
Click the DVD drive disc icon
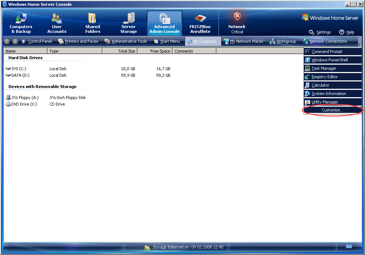(8, 104)
